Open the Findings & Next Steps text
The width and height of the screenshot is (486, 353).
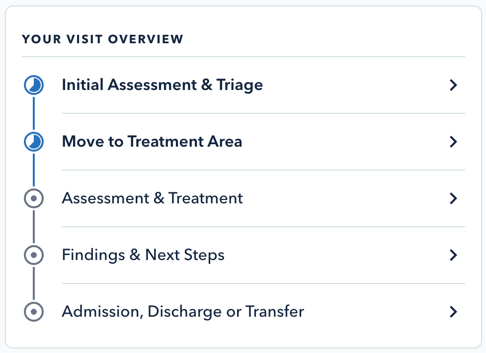[x=143, y=255]
